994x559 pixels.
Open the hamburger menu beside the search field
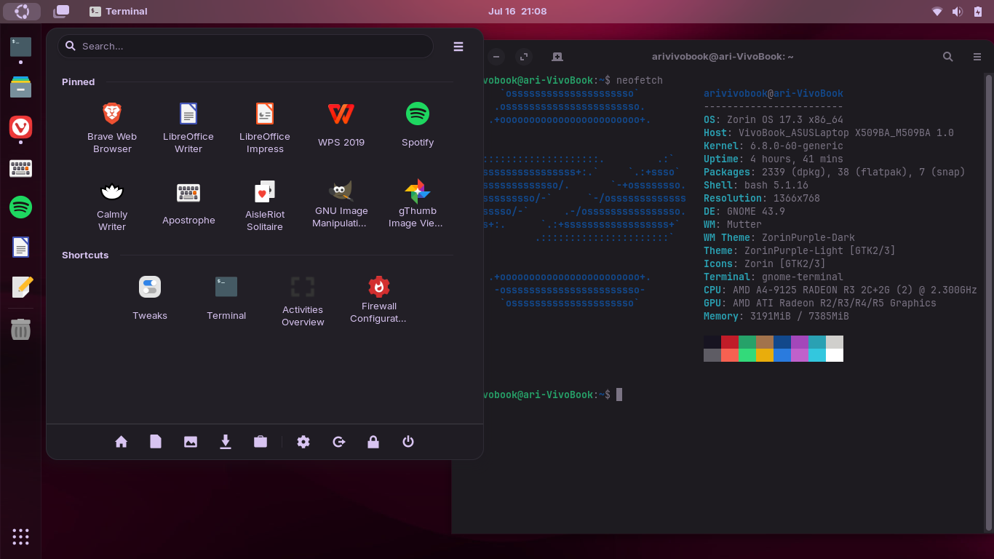click(x=458, y=47)
